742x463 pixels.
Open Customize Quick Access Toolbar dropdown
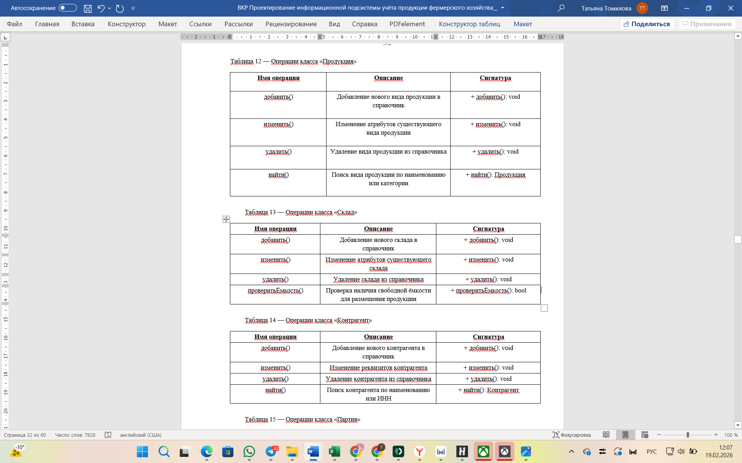(x=133, y=8)
